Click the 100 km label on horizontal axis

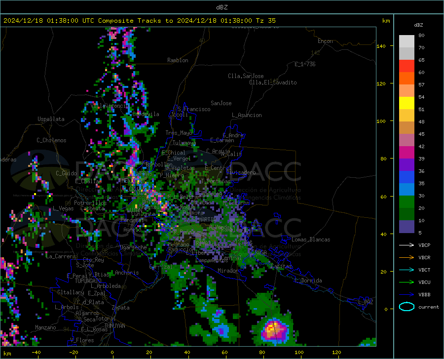click(299, 353)
